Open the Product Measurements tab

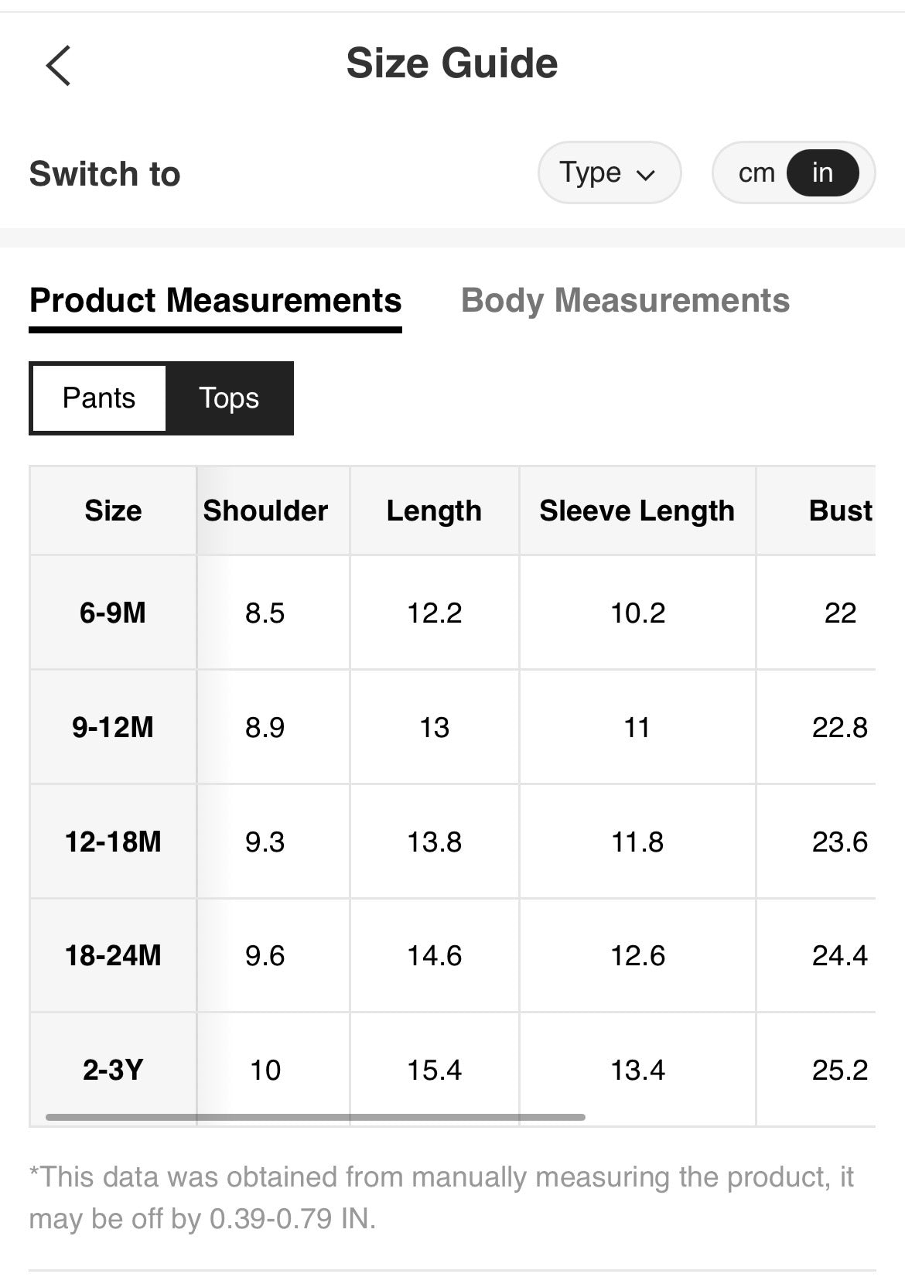click(x=215, y=300)
